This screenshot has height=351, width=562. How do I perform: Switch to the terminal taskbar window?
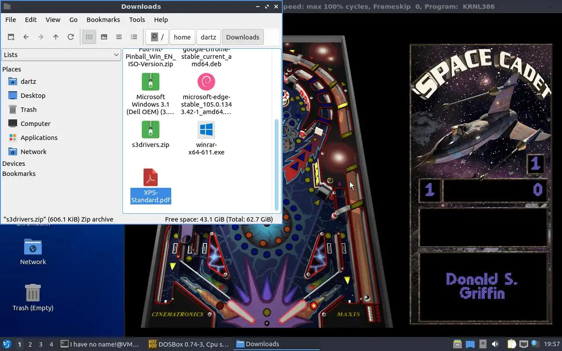coord(100,344)
